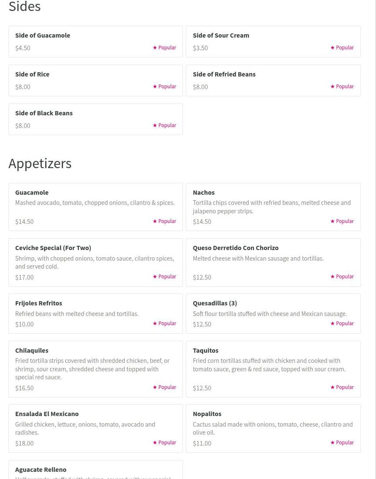Screen dimensions: 376x479
Task: Click the Popular star on Ceviche Special
Action: 155,277
